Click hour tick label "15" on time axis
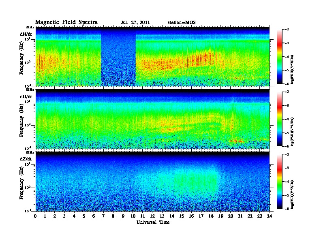Viewport: 321px width, 248px height. click(x=182, y=216)
